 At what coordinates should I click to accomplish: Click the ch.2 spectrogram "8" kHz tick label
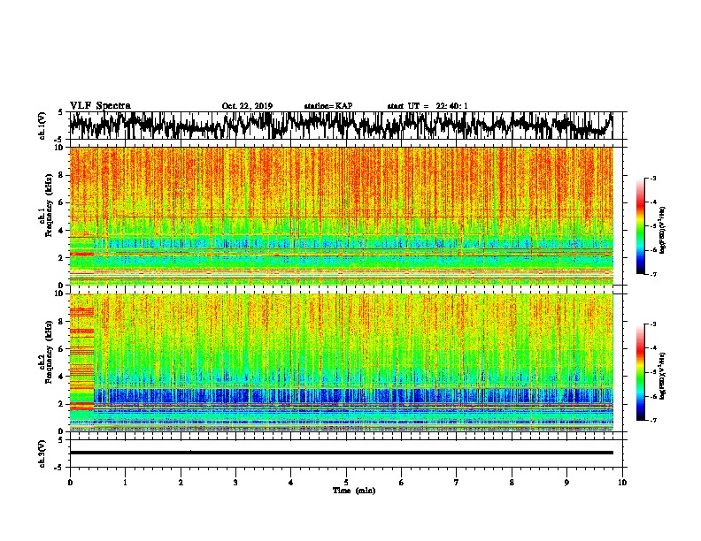[x=62, y=322]
